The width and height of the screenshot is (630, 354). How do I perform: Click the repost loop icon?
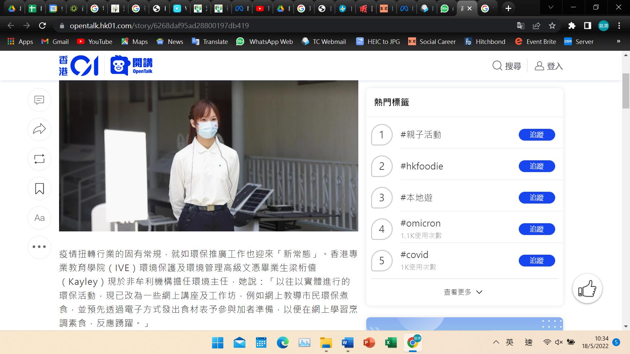[x=39, y=159]
